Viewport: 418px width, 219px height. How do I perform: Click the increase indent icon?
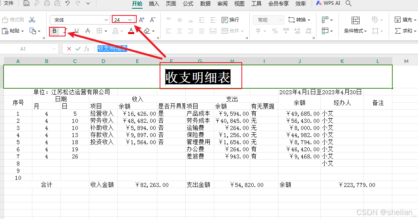(x=213, y=20)
